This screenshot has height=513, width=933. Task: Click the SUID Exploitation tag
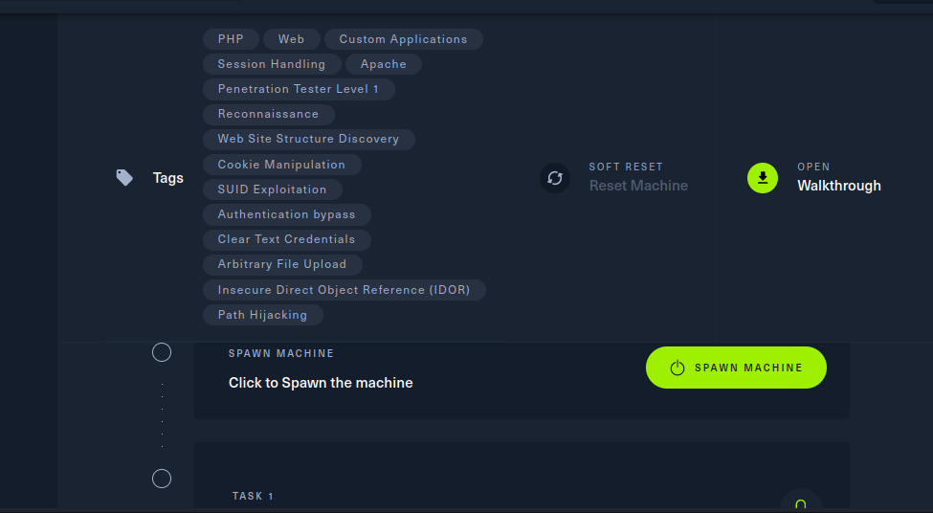pyautogui.click(x=272, y=190)
